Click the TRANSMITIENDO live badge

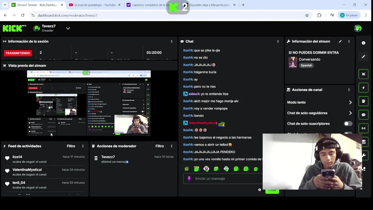point(18,53)
